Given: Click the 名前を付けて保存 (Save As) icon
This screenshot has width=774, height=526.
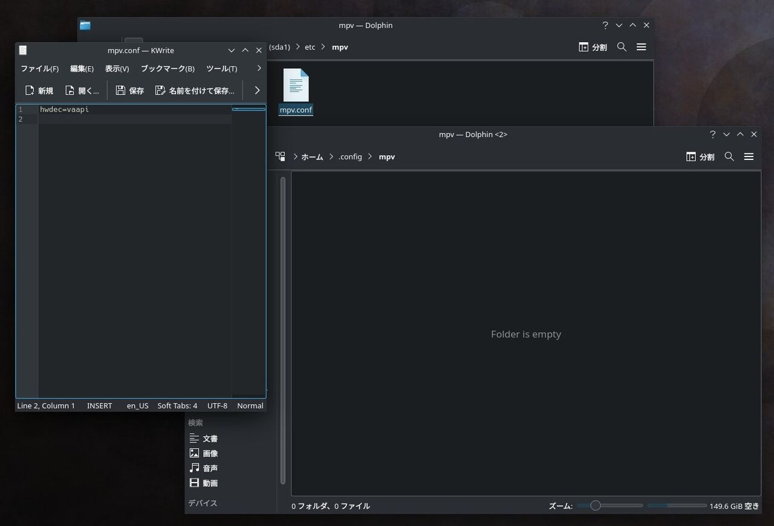Looking at the screenshot, I should tap(161, 90).
